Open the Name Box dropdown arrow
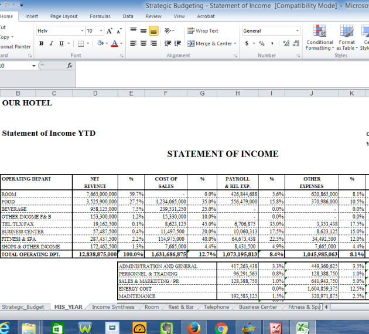 click(x=34, y=66)
